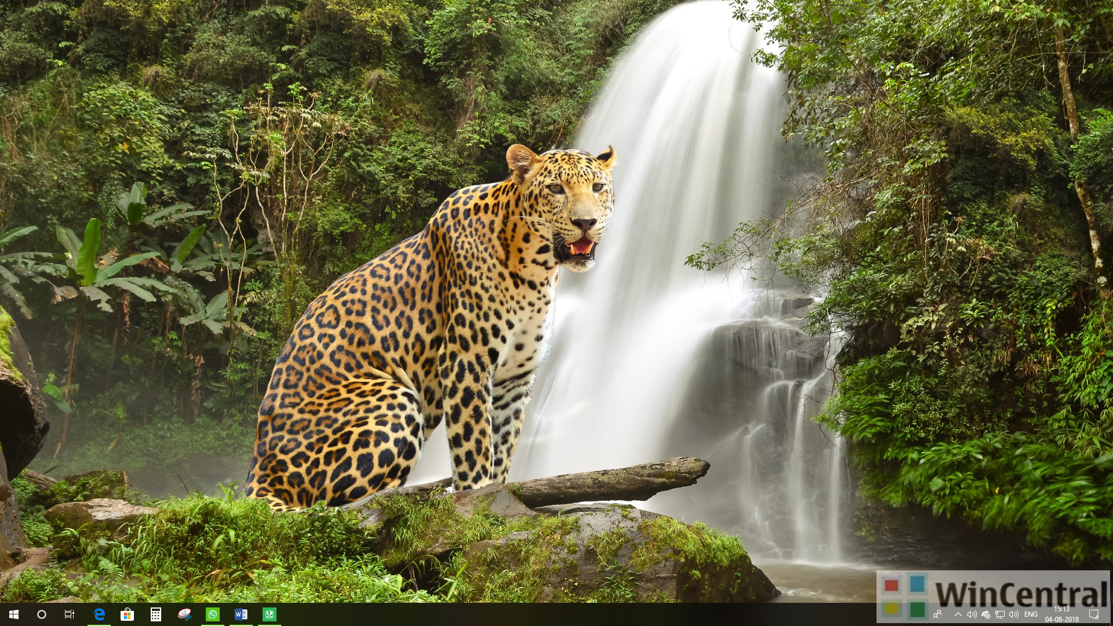
Task: Open Task View from the taskbar
Action: pos(70,614)
